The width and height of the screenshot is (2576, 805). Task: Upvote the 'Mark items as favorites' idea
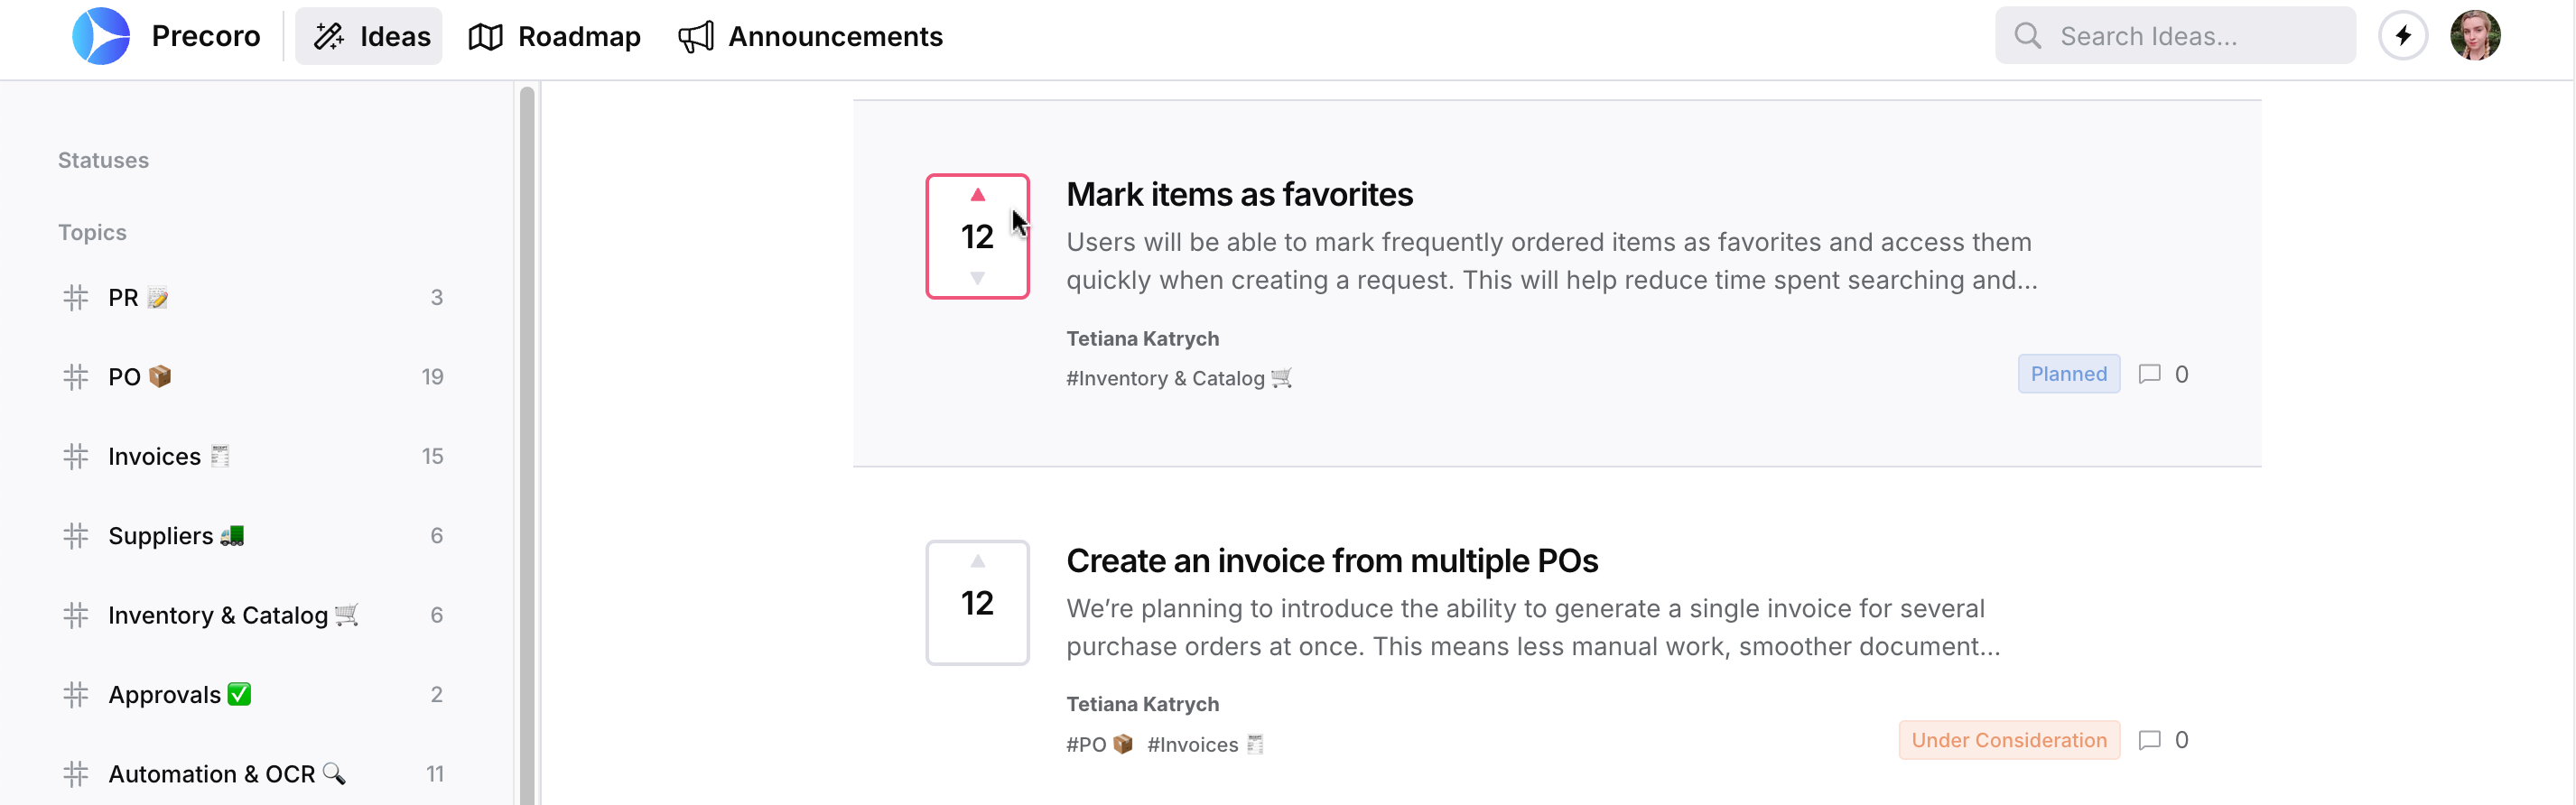tap(977, 195)
